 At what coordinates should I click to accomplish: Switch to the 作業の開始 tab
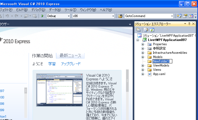point(42,56)
